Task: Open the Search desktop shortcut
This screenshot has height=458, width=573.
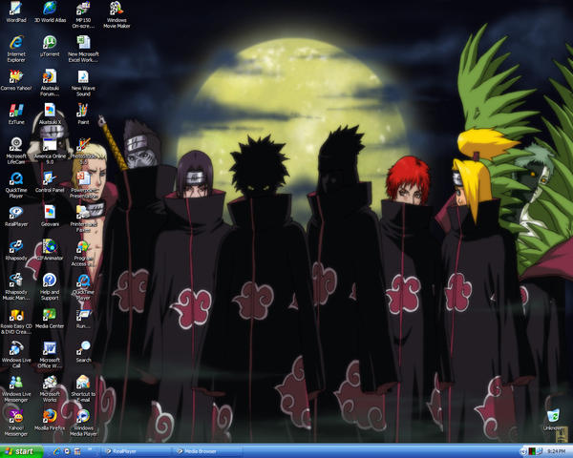Action: coord(83,352)
